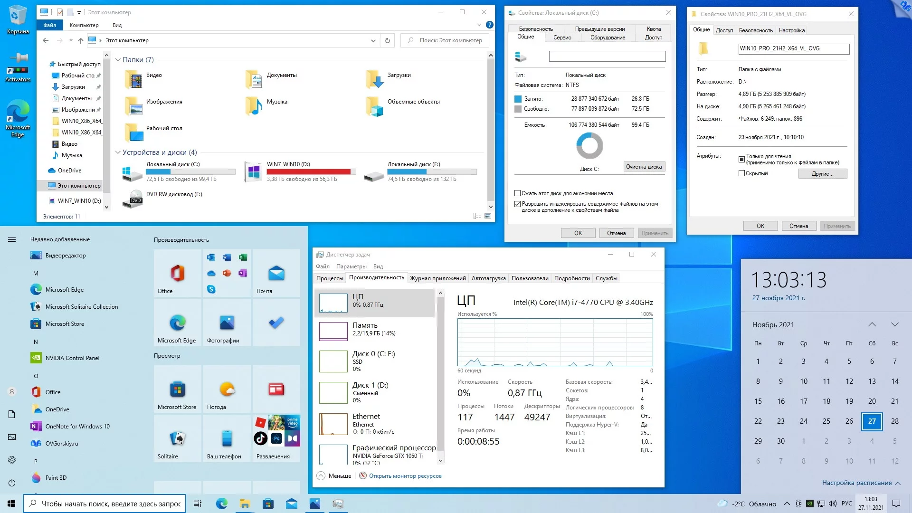Enable compress this disk checkbox
This screenshot has width=912, height=513.
[x=518, y=193]
